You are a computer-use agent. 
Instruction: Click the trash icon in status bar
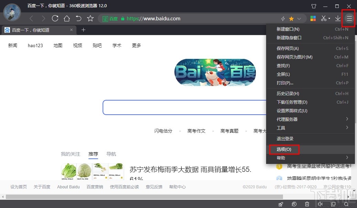pyautogui.click(x=307, y=204)
